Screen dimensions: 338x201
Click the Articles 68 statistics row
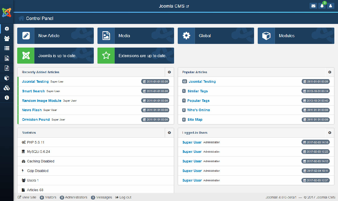95,190
